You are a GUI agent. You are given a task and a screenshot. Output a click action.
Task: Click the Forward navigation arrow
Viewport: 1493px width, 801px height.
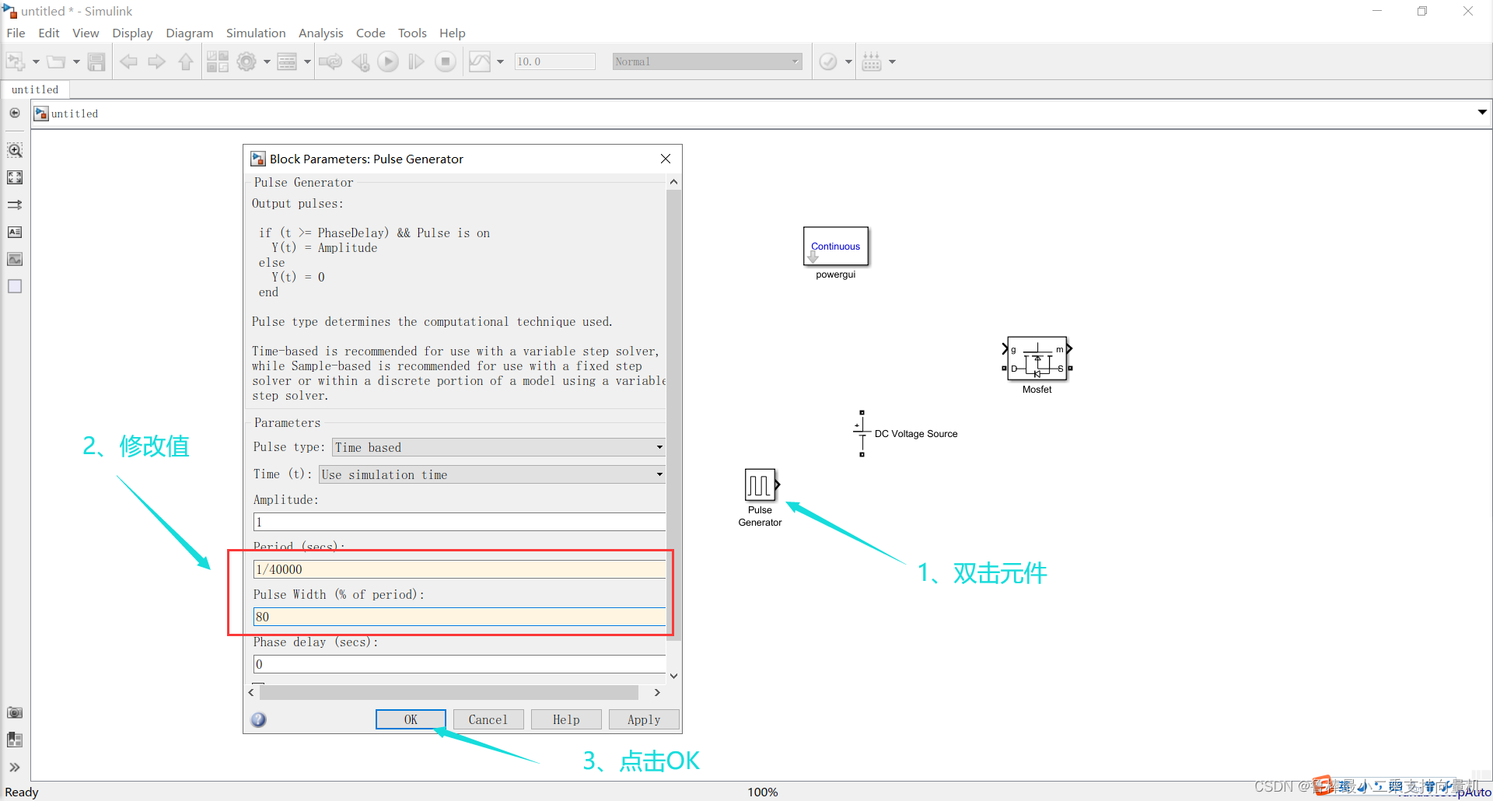pos(157,61)
